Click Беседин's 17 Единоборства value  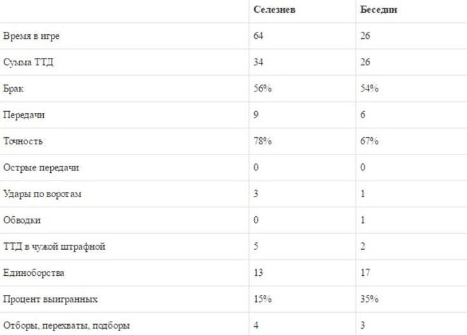365,273
